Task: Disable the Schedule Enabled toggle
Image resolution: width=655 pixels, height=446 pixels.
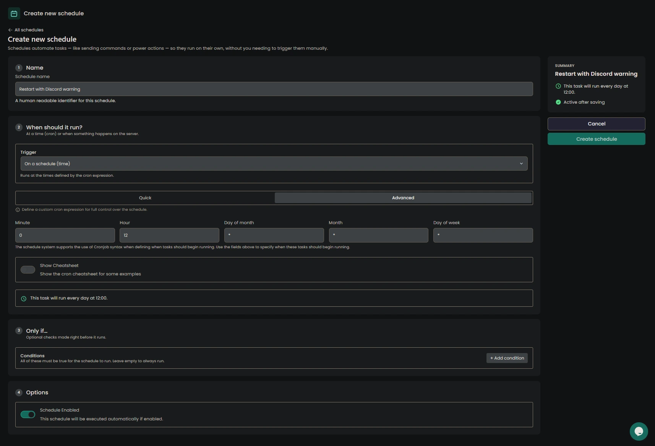Action: pos(28,415)
